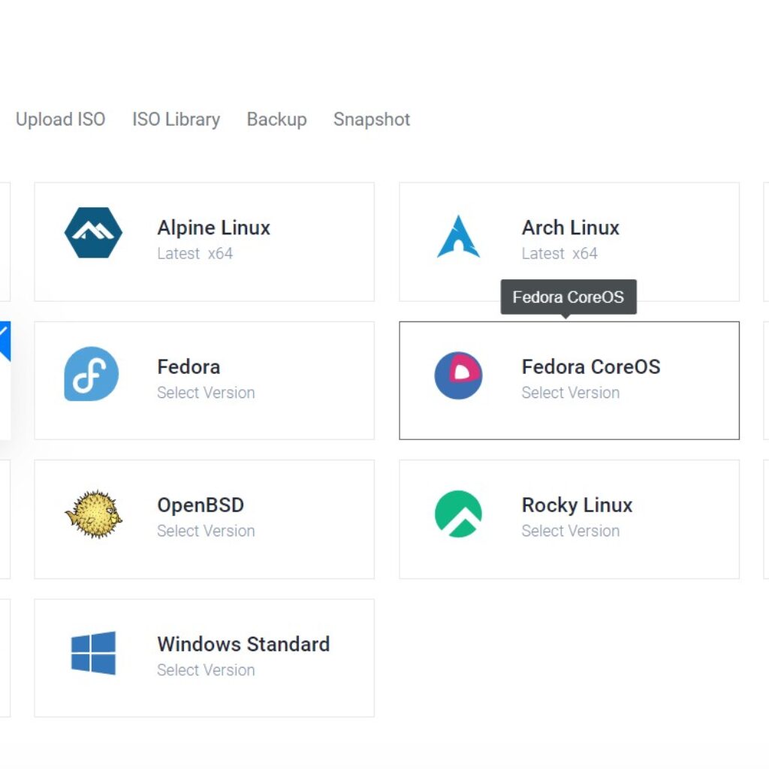Open Select Version under Fedora CoreOS

(571, 393)
